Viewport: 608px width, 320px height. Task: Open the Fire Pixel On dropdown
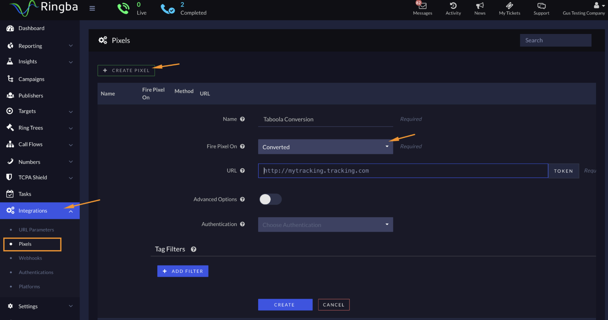point(325,147)
